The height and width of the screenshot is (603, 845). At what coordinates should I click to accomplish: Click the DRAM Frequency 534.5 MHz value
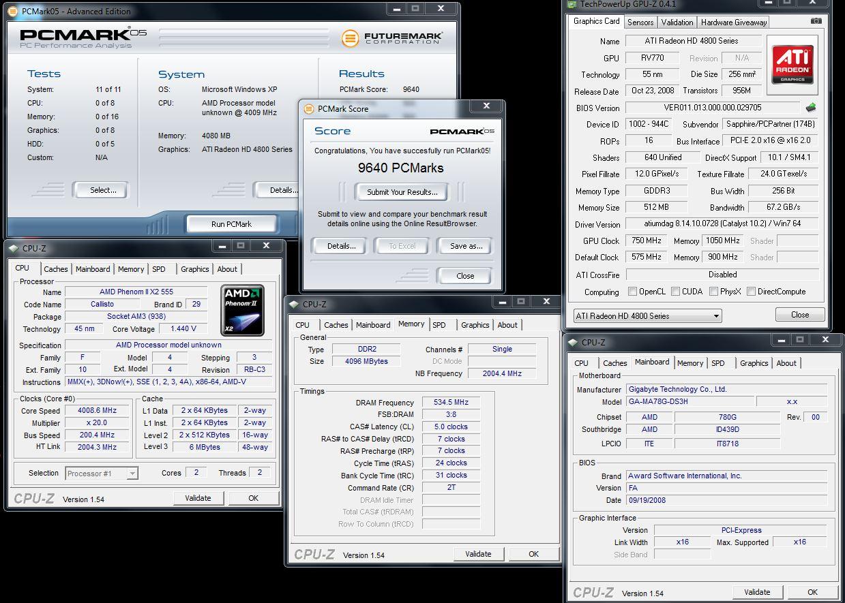[x=451, y=403]
